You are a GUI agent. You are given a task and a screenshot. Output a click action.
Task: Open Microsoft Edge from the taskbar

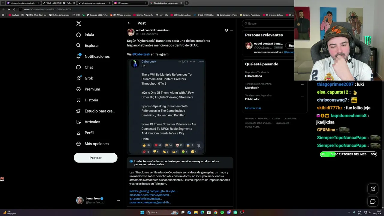(202, 212)
